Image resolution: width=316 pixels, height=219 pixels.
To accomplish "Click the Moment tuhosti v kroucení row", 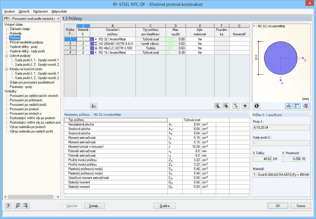I will coord(157,147).
